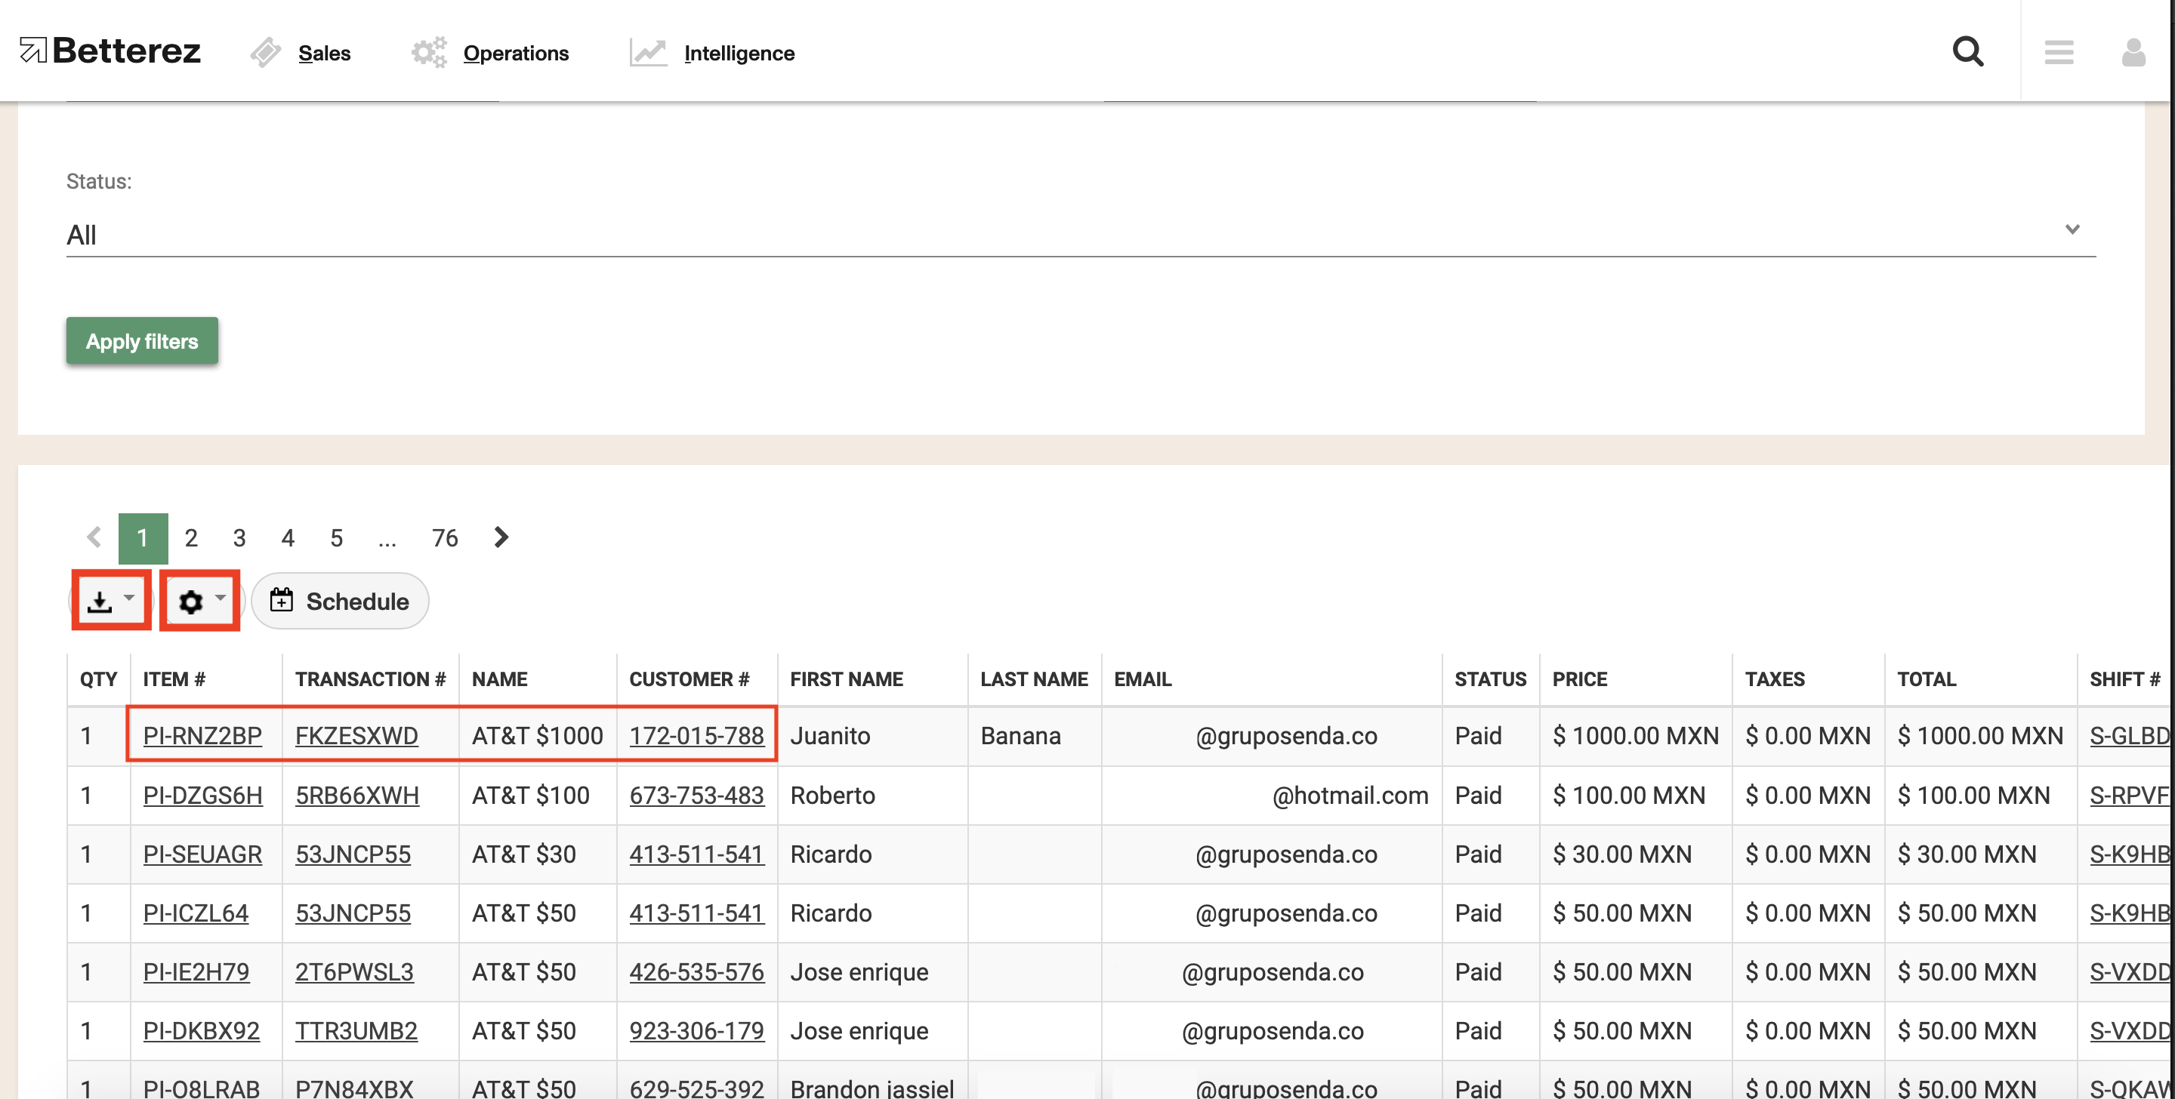Open shift S-RPVF link

2130,795
